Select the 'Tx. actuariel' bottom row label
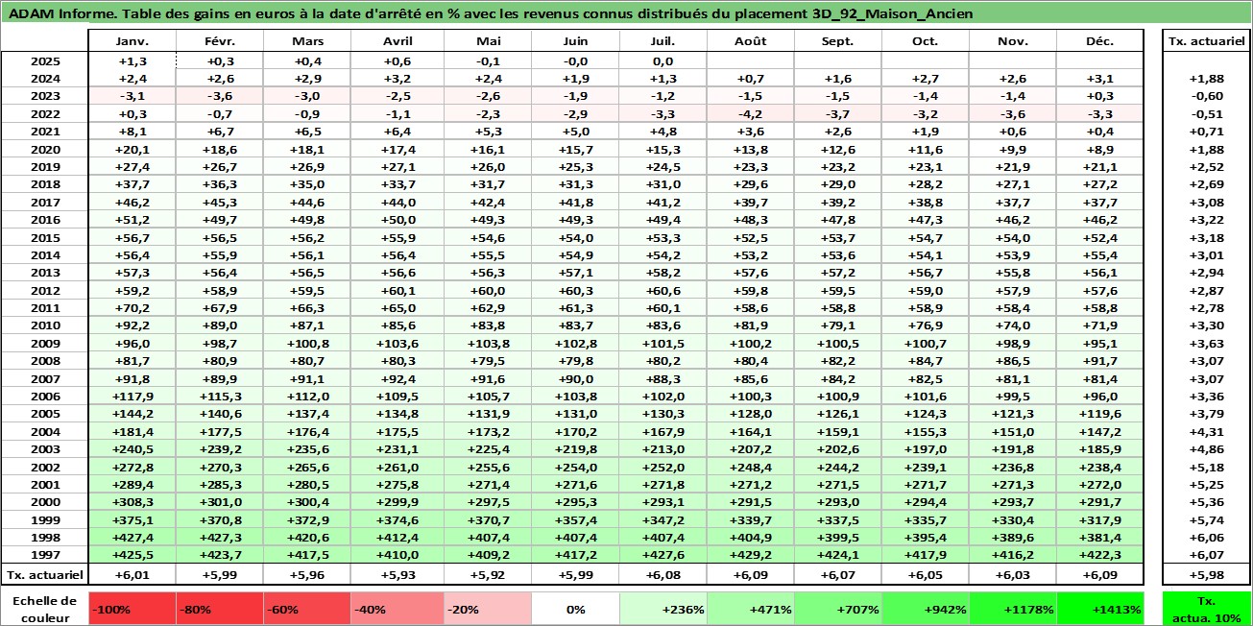Screen dimensions: 1253x626 click(45, 574)
